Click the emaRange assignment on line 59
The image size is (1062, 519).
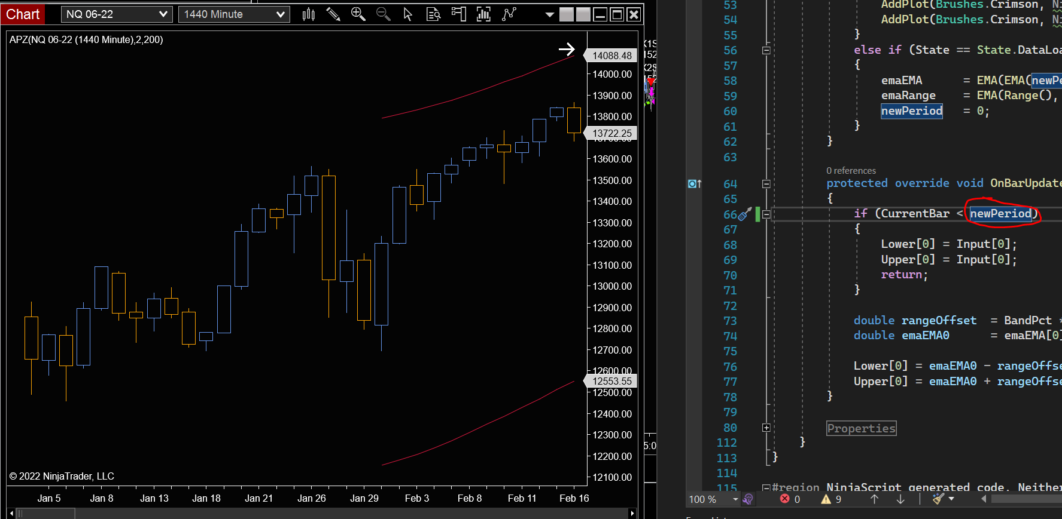pos(908,96)
